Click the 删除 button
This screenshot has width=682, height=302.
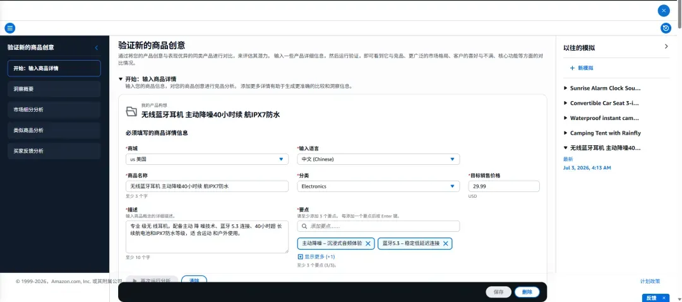(527, 292)
